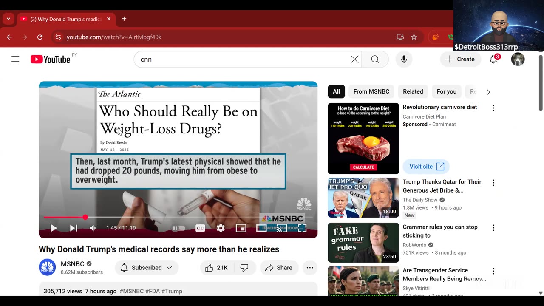Reload the page
This screenshot has height=306, width=544.
point(40,37)
